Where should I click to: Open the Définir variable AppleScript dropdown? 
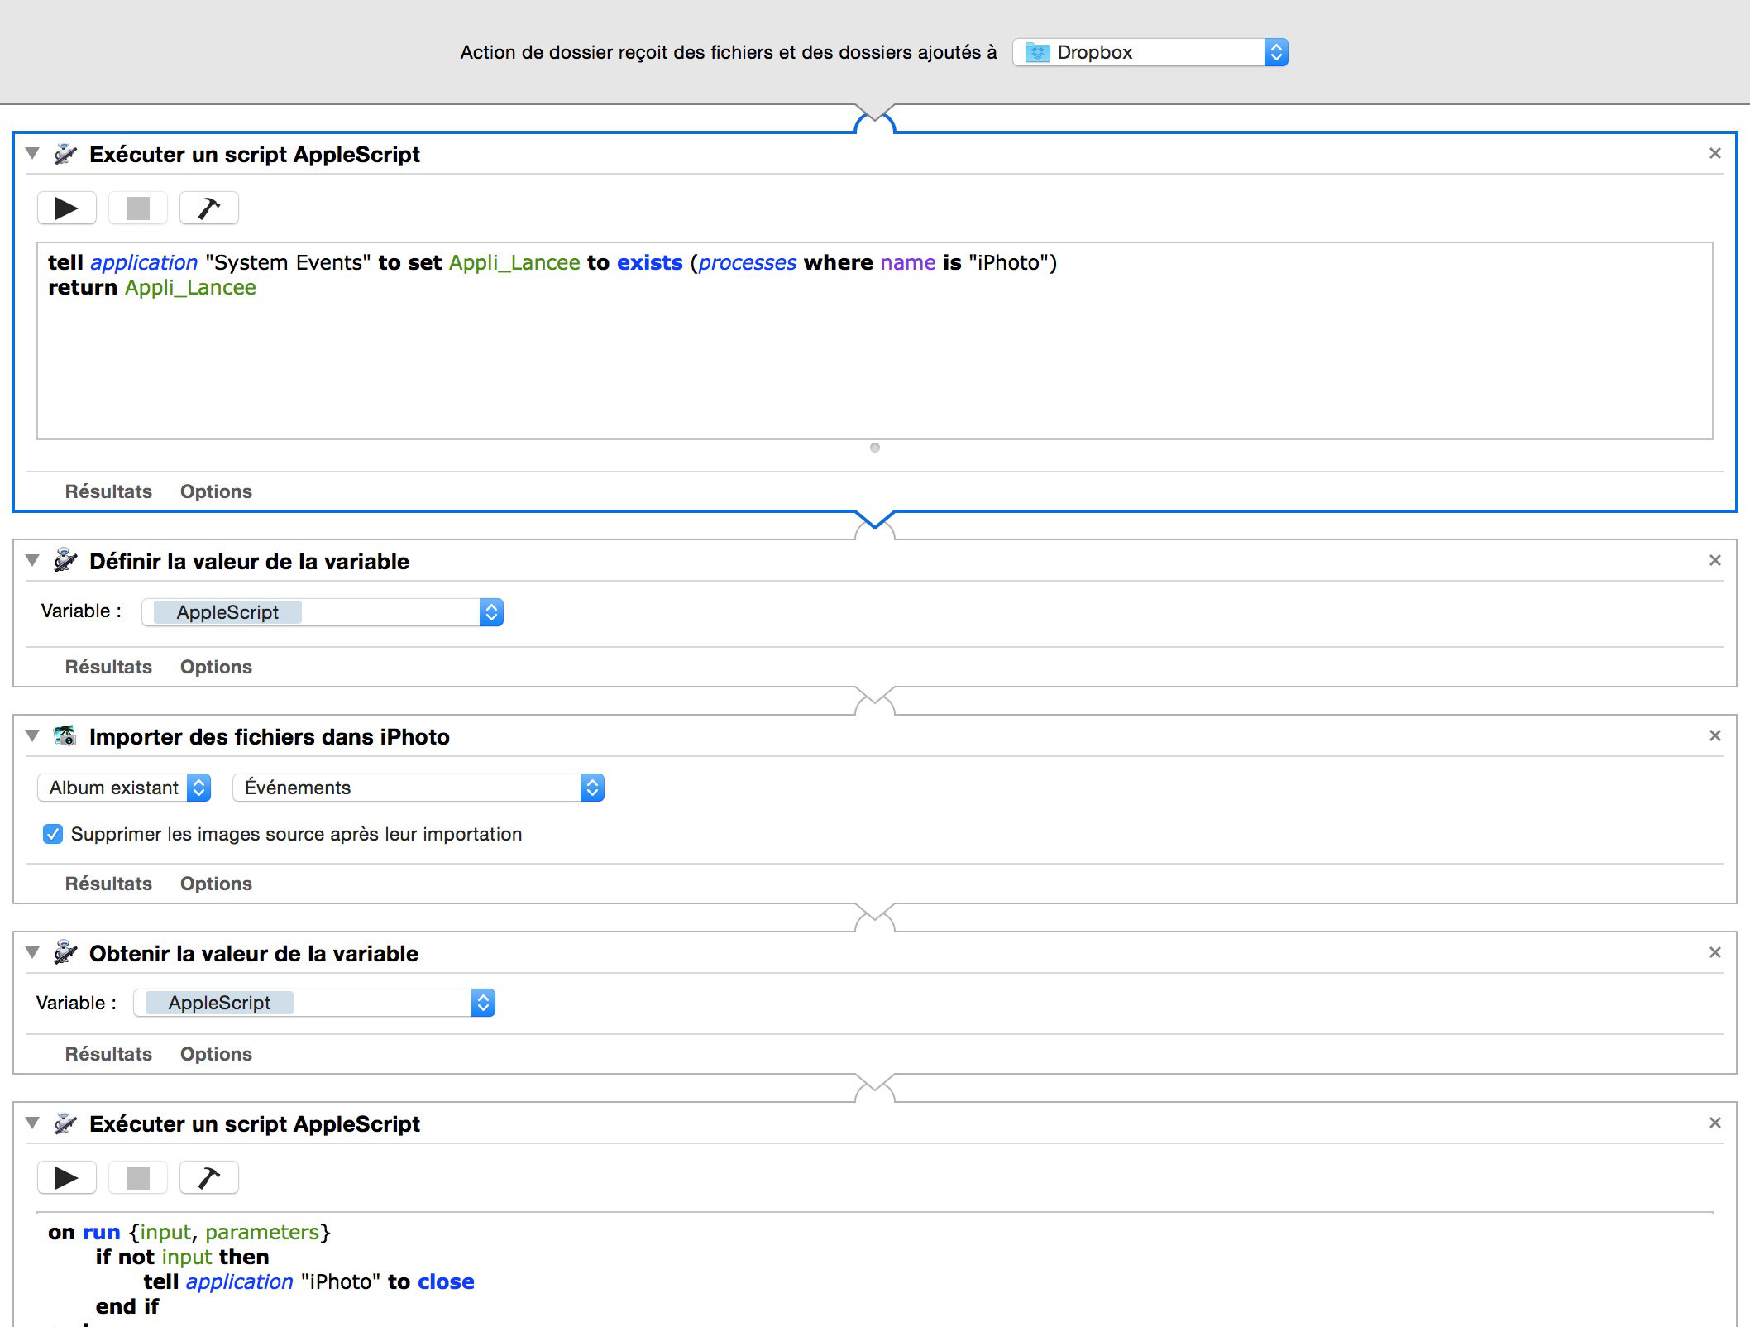click(323, 612)
